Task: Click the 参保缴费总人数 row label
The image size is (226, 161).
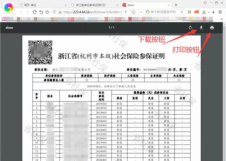Action: coord(54,80)
